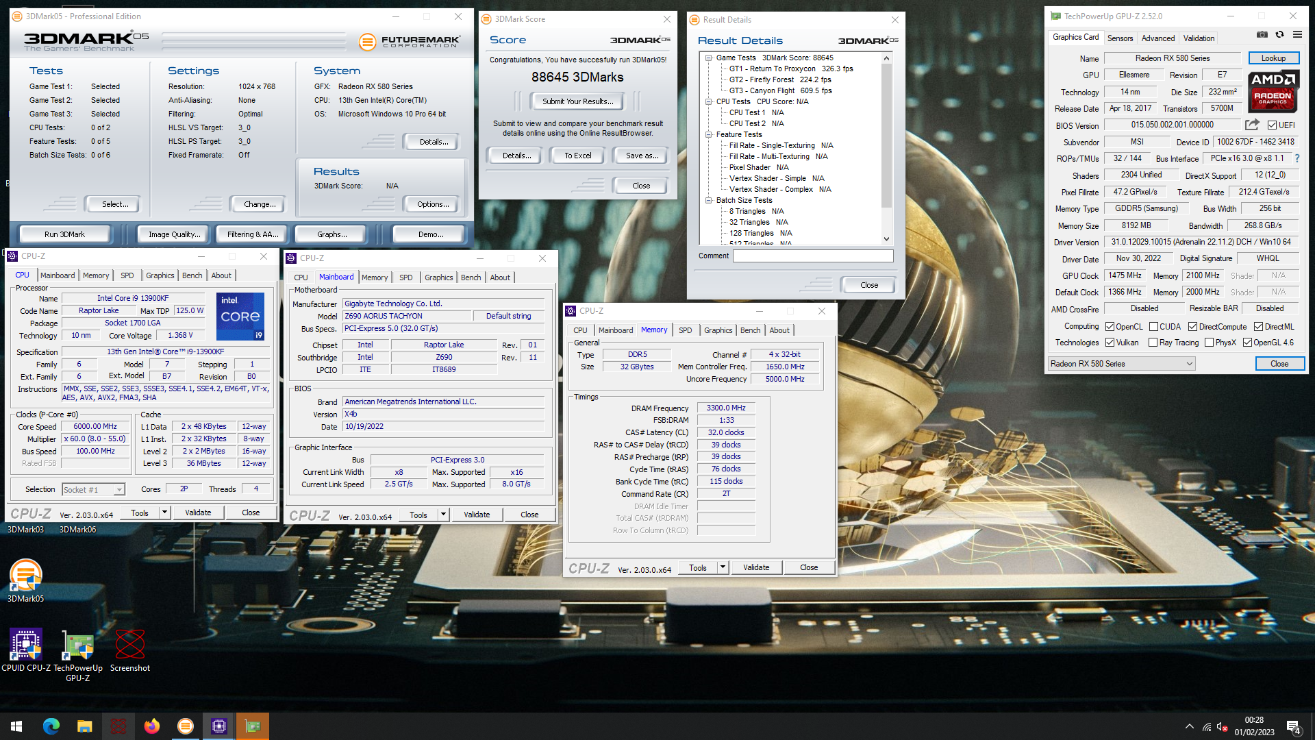Open Bench tab in CPU-Z Mainboard window

471,277
